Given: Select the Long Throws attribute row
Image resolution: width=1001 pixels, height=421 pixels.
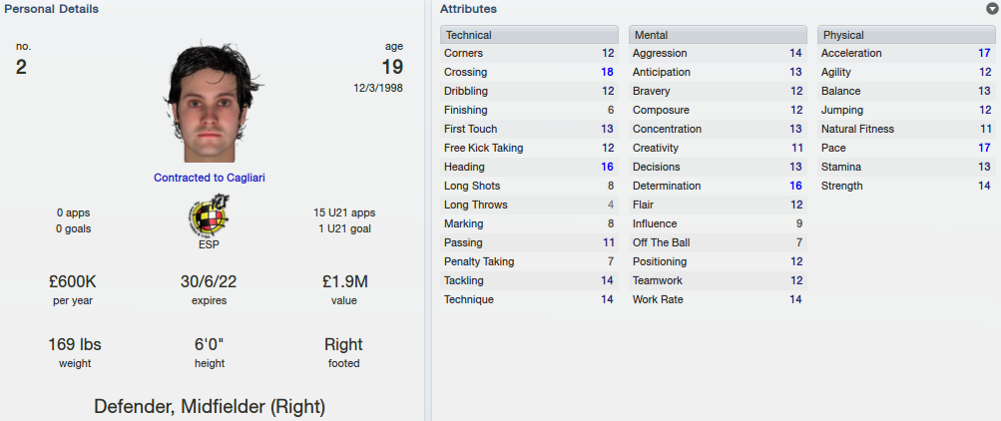Looking at the screenshot, I should (x=529, y=205).
